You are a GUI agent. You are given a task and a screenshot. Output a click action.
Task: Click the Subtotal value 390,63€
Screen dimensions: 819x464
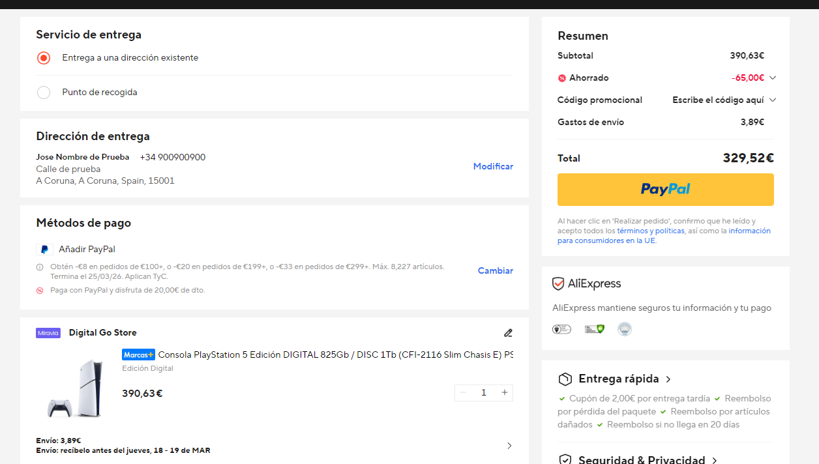[x=747, y=55]
